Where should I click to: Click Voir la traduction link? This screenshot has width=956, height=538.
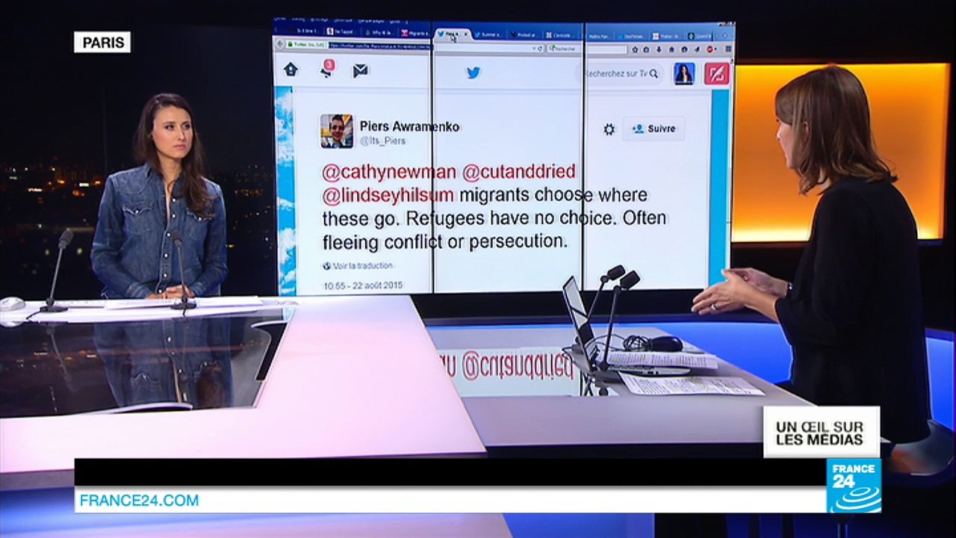tap(362, 265)
